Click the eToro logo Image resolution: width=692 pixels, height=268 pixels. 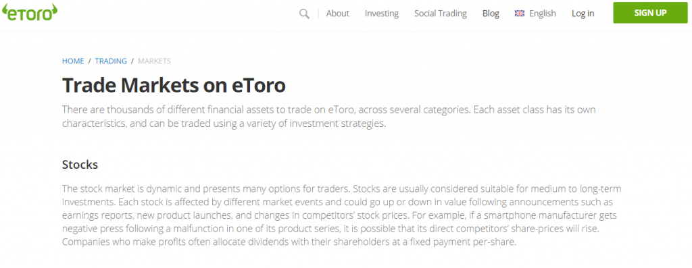[30, 12]
